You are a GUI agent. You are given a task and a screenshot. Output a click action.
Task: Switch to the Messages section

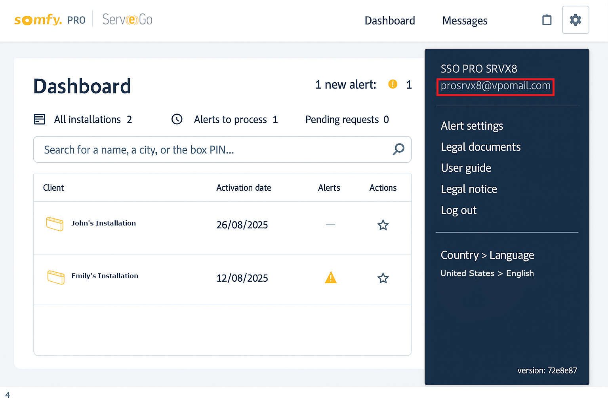point(465,21)
